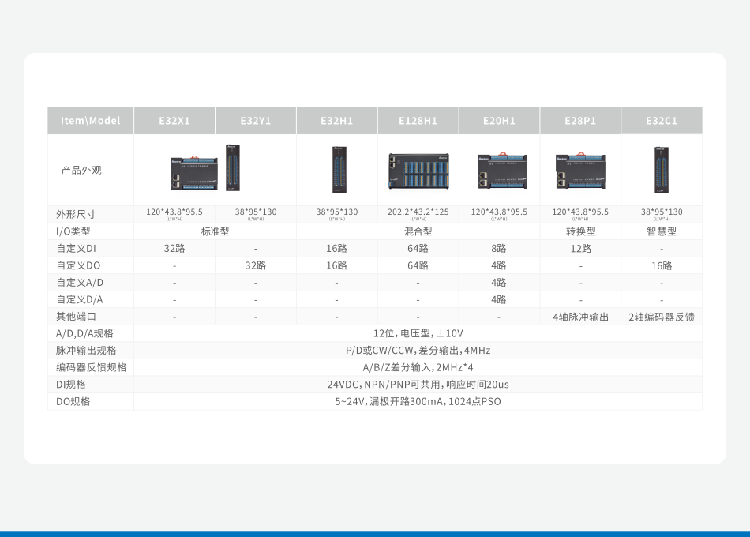
Task: Click the Item\Model header cell
Action: click(x=91, y=121)
